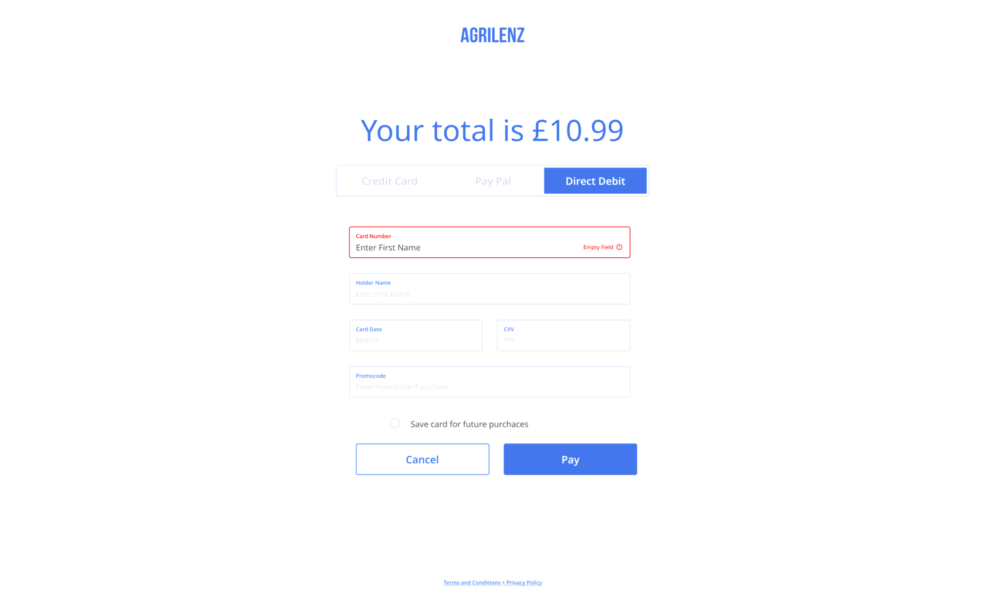The height and width of the screenshot is (616, 986).
Task: Click the "Save card for future purchaces" label
Action: pos(469,424)
